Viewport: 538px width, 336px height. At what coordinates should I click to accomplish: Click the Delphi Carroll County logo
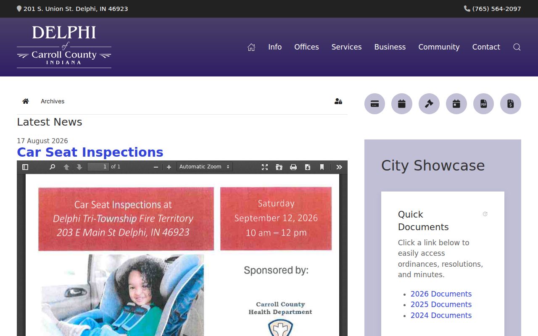pos(64,47)
